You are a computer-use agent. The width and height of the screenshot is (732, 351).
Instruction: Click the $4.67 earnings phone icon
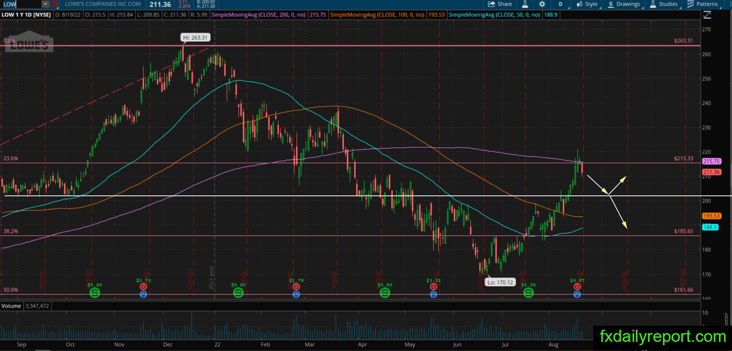tap(577, 287)
